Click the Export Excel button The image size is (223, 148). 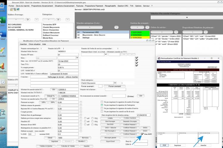pos(110,141)
